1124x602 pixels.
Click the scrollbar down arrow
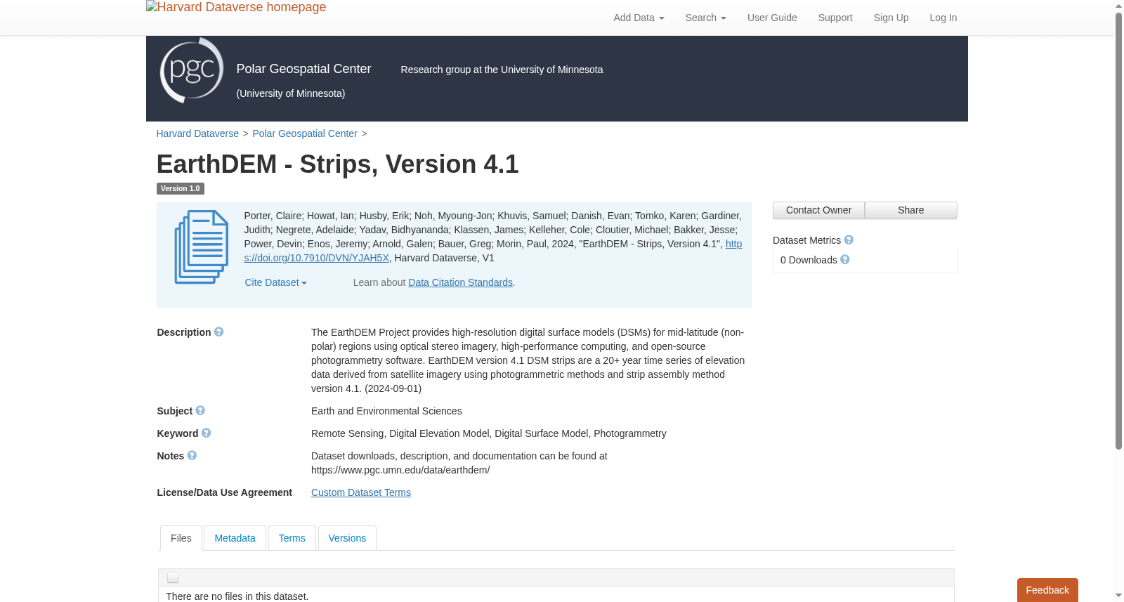(x=1118, y=596)
